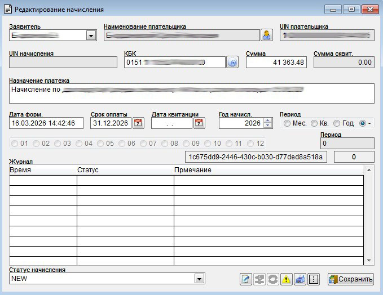
Task: Increase the Год начисл. value with up arrow
Action: pos(267,120)
